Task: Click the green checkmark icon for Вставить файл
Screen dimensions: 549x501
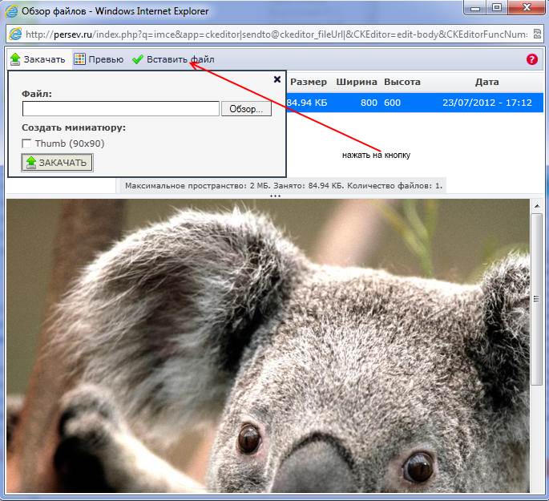Action: [138, 59]
